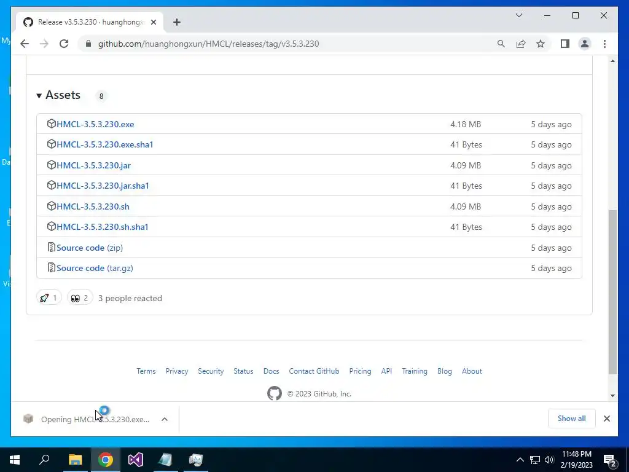Toggle the rocket reaction
Viewport: 629px width, 472px height.
(49, 298)
